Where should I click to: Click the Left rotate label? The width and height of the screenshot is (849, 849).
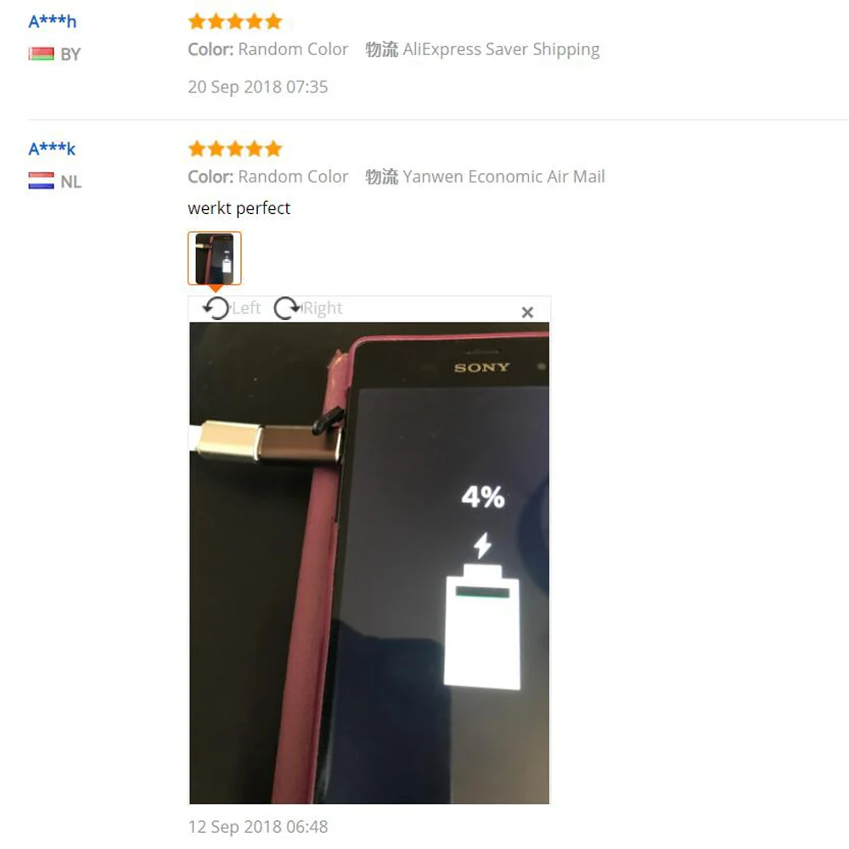[x=247, y=308]
